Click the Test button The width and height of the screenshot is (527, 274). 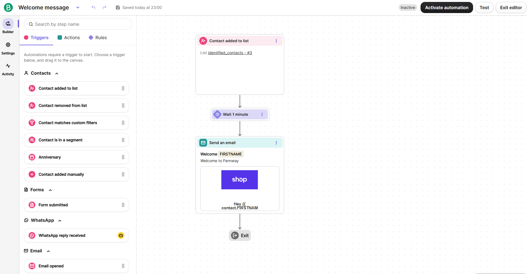pyautogui.click(x=484, y=7)
